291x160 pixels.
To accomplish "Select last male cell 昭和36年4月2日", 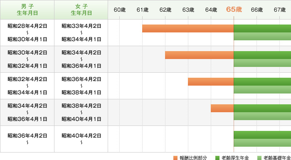I will [x=27, y=139].
